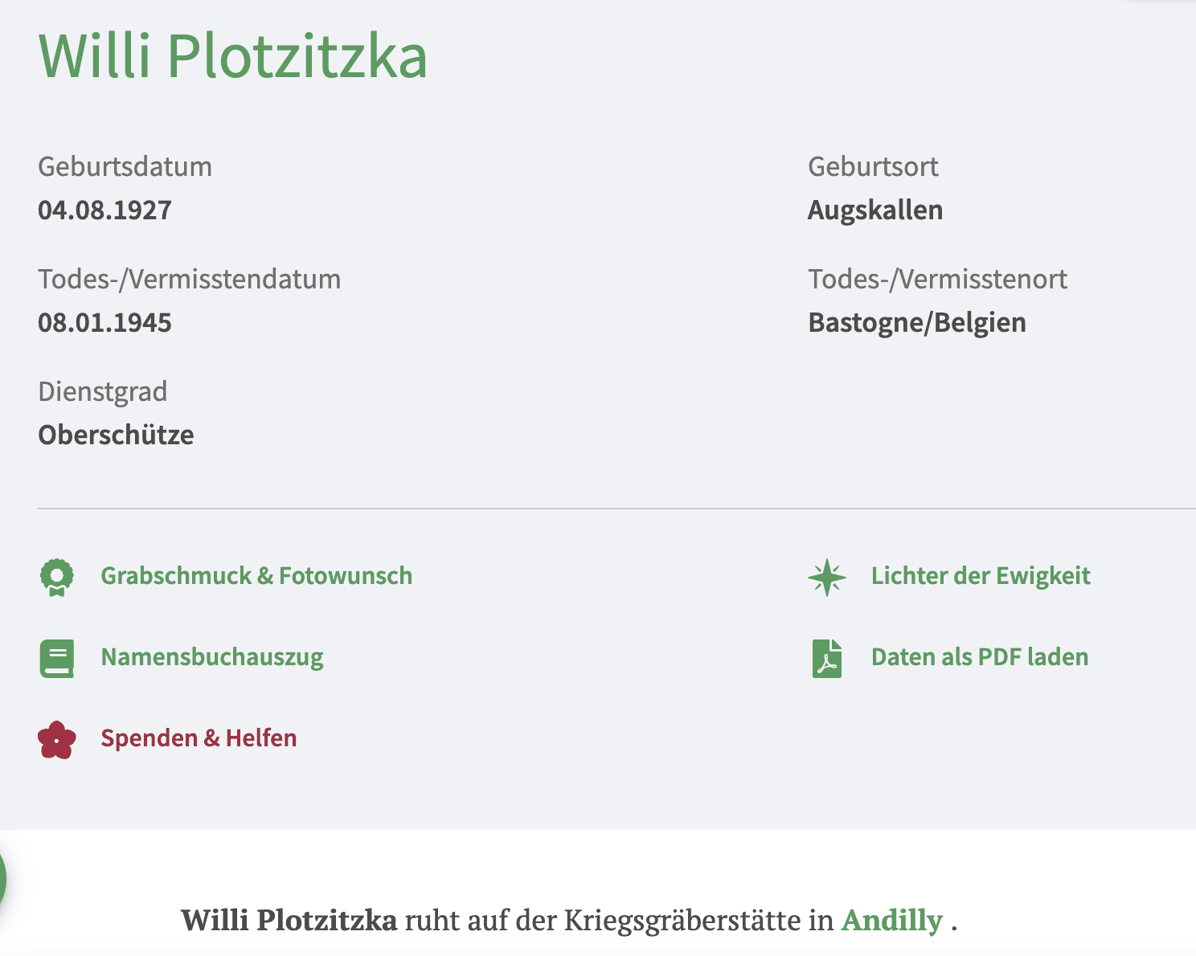
Task: Click the birthplace value Augskallen
Action: (x=874, y=210)
